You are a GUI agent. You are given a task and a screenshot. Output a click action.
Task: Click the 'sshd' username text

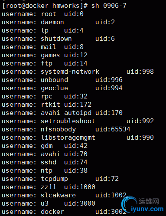tap(49, 162)
